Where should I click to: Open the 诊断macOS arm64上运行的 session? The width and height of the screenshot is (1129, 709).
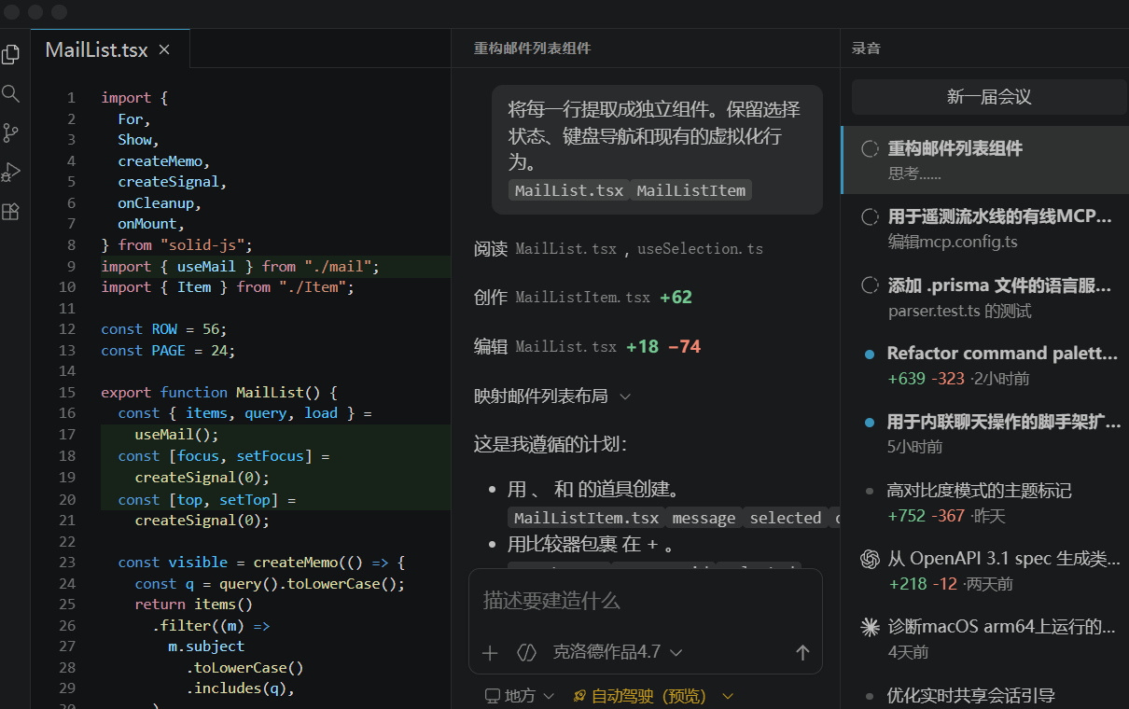tap(985, 638)
